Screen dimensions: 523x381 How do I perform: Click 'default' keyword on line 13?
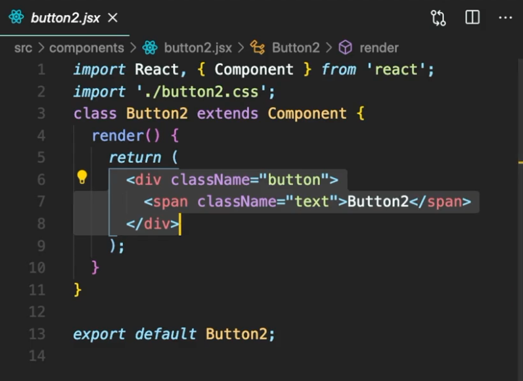(166, 334)
